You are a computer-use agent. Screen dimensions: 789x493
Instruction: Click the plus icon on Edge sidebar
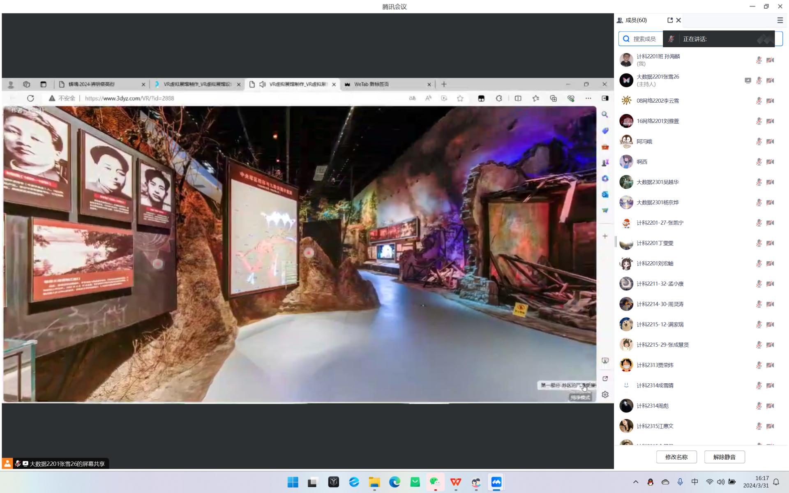pos(605,236)
